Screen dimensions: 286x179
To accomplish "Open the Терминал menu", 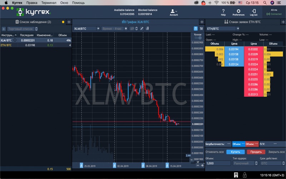I will point(49,3).
